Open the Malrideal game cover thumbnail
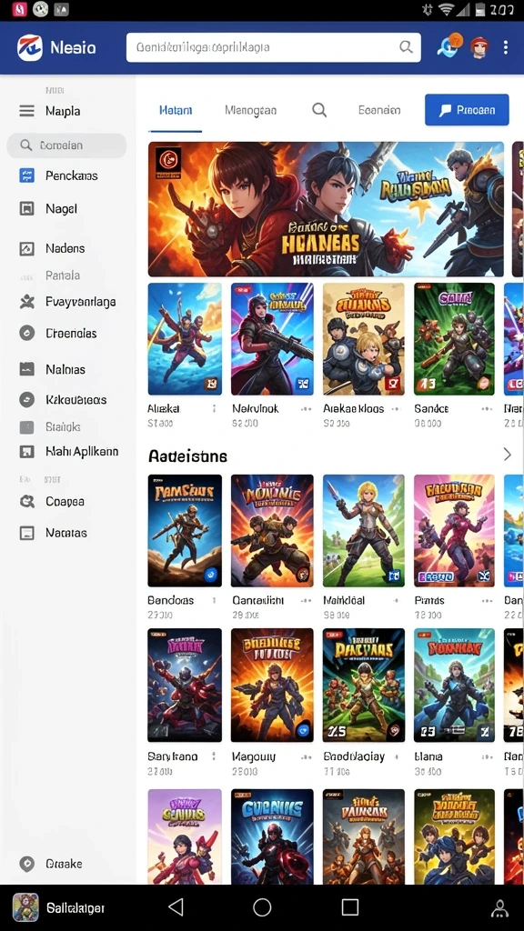 click(364, 531)
